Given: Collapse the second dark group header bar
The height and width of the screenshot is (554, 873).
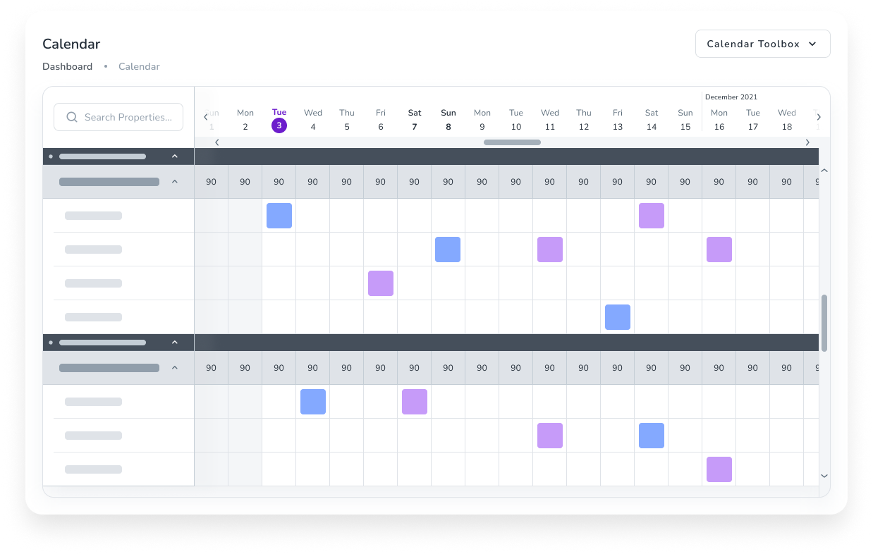Looking at the screenshot, I should pyautogui.click(x=175, y=343).
